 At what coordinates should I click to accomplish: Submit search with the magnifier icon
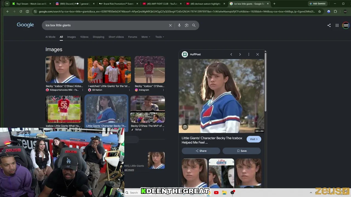click(x=194, y=25)
